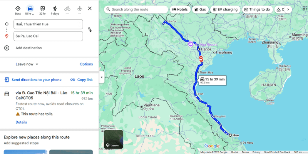Select the Best travel mode icon

18,8
